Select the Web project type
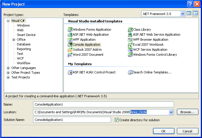Image resolution: width=202 pixels, height=138 pixels. click(x=20, y=30)
